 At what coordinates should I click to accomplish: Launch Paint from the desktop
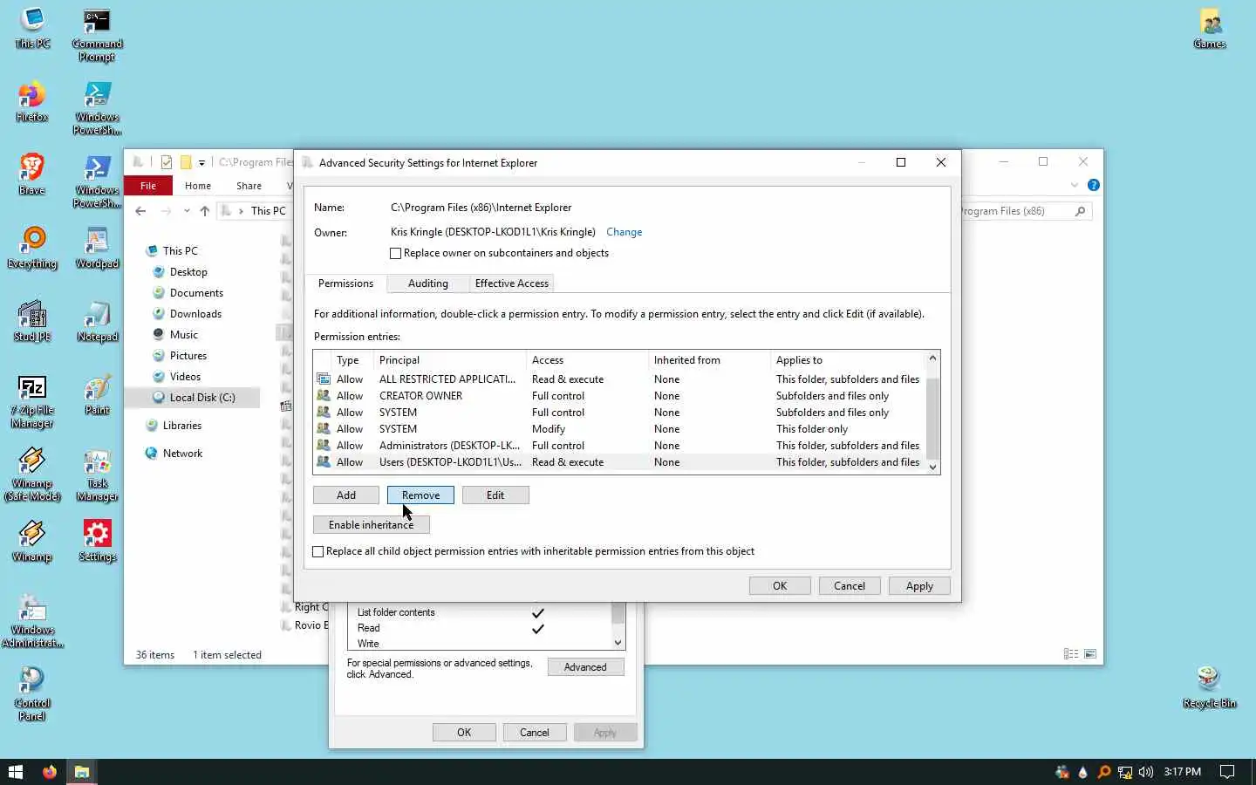tap(97, 395)
